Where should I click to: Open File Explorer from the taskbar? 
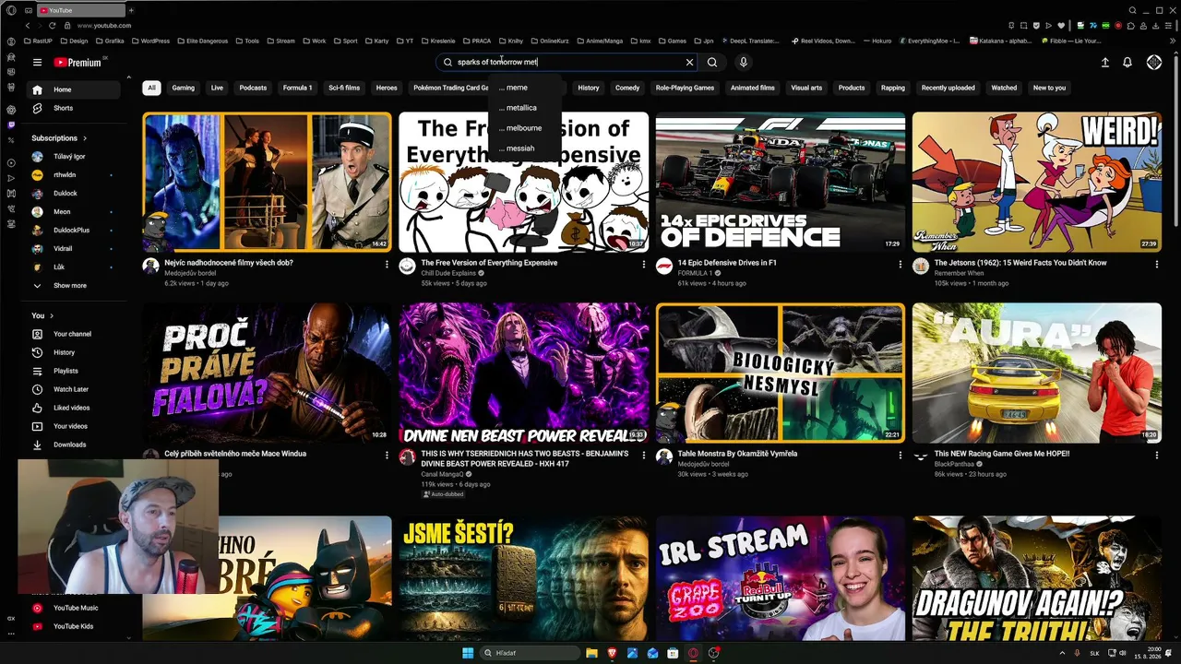pos(591,653)
